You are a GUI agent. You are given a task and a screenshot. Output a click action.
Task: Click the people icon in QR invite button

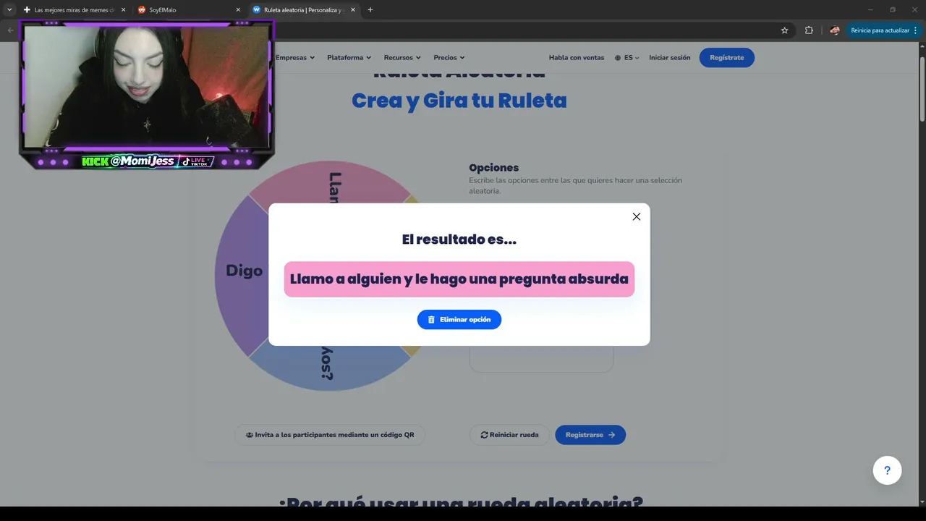click(250, 435)
